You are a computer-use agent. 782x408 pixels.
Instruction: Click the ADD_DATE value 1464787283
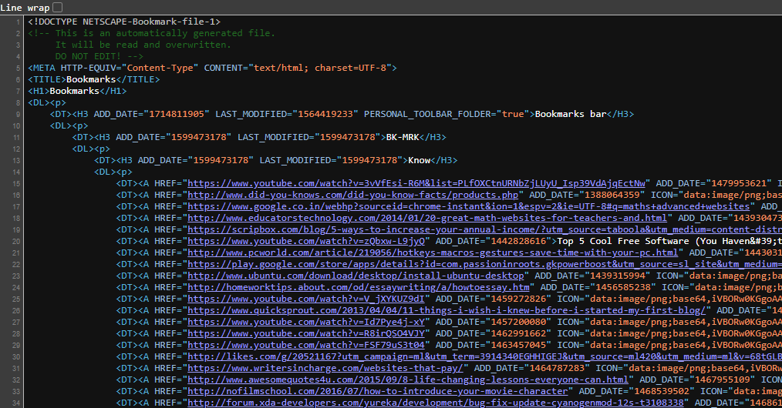pyautogui.click(x=557, y=368)
